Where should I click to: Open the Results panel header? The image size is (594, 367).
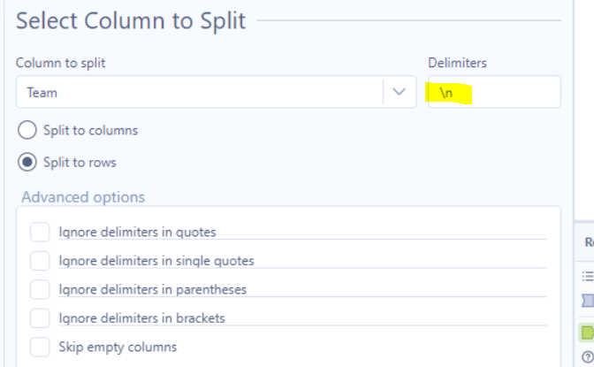(x=588, y=241)
